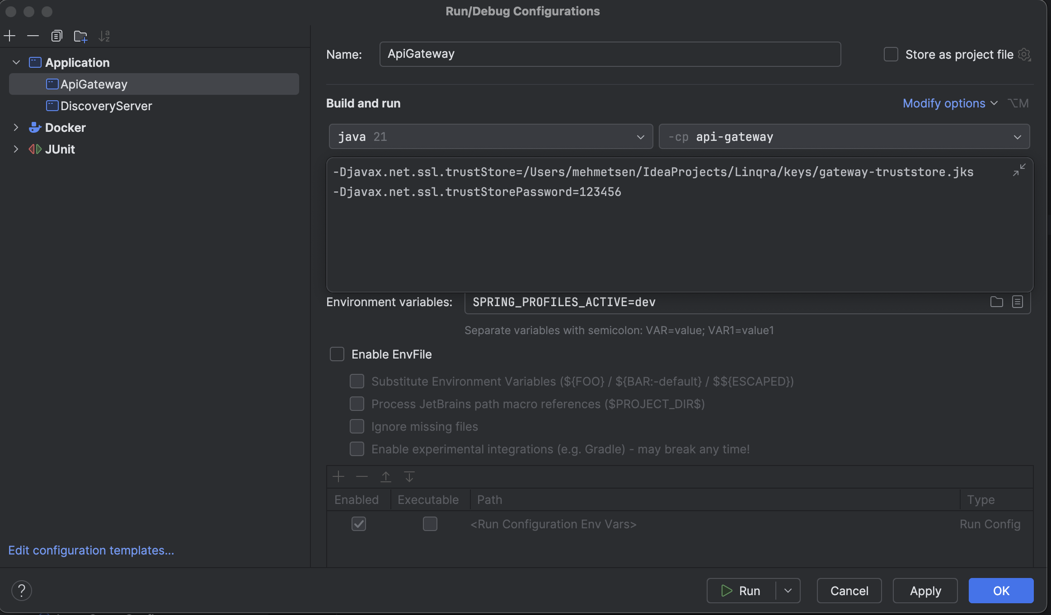Viewport: 1051px width, 615px height.
Task: Enable Store as project file
Action: tap(891, 54)
